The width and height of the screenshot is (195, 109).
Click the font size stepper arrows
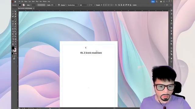click(x=89, y=5)
